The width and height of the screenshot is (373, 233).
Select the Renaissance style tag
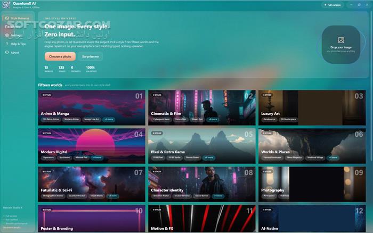point(269,119)
